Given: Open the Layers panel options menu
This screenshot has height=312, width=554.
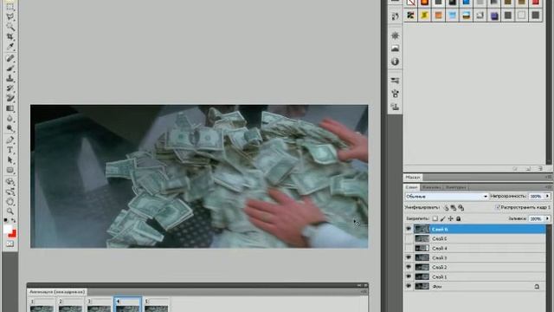Looking at the screenshot, I should (548, 187).
